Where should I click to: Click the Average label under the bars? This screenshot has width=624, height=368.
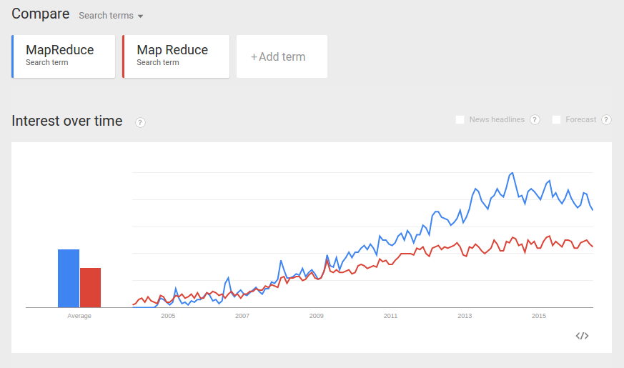[x=79, y=315]
